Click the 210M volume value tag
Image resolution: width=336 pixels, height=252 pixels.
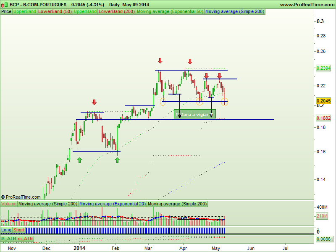pos(322,216)
